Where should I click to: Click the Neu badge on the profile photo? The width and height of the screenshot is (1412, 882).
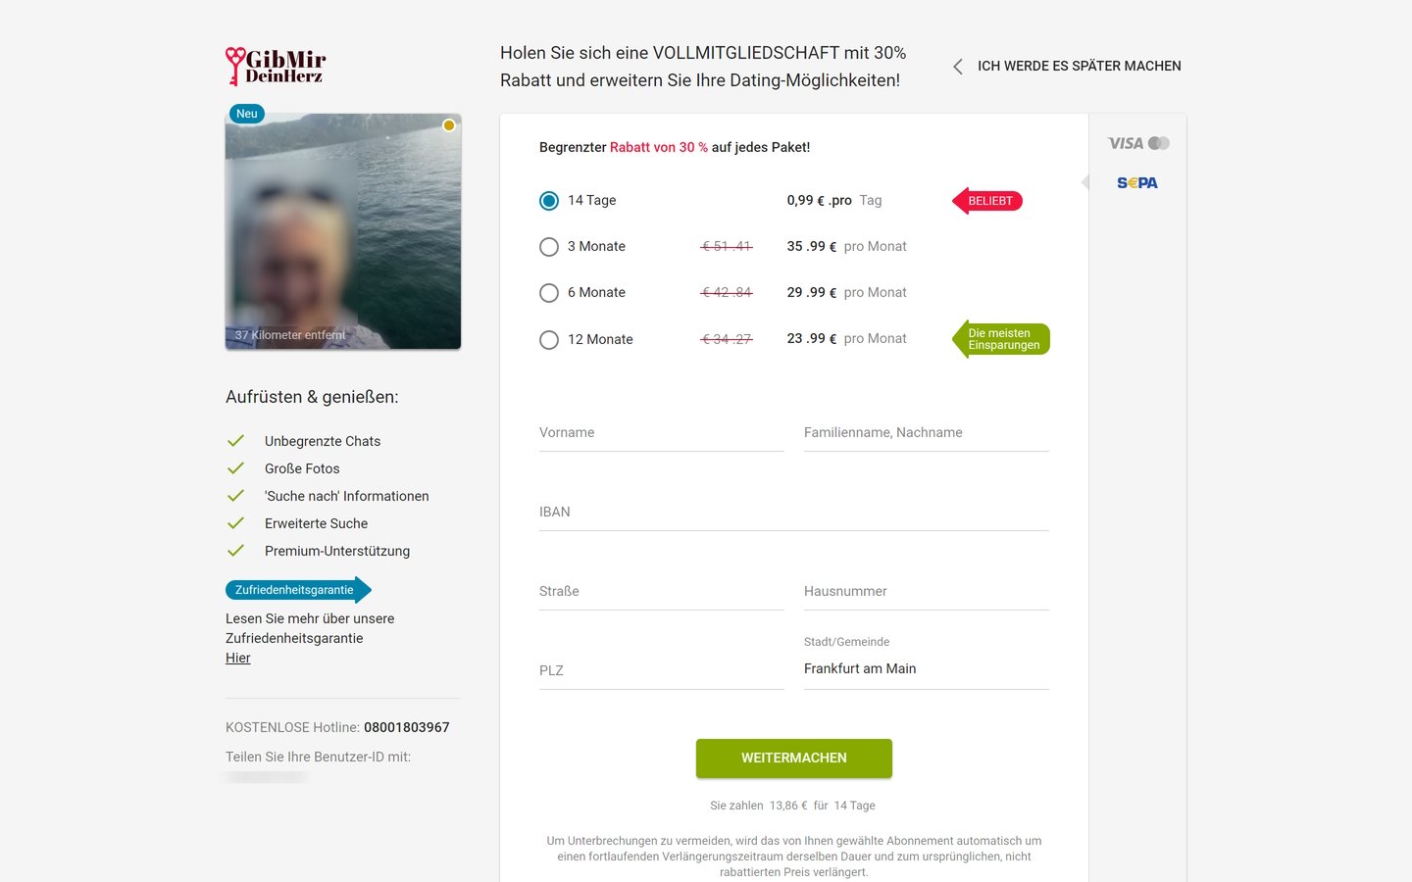(x=247, y=114)
